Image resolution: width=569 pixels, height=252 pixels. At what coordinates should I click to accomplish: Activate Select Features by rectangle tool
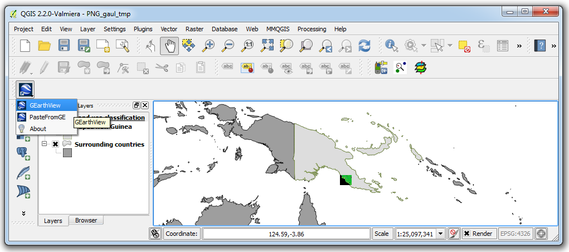(437, 46)
